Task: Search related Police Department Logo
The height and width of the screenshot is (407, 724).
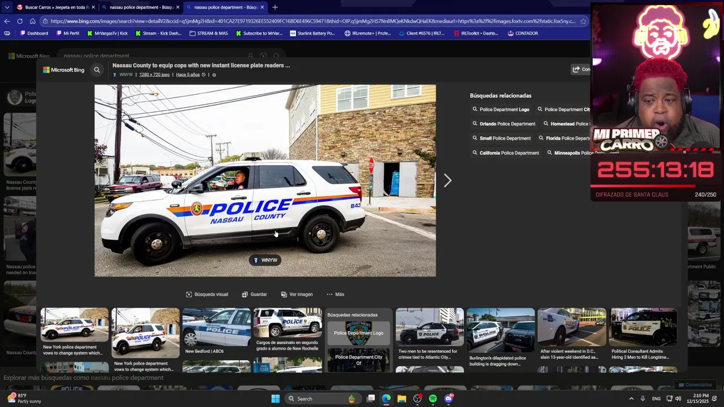Action: [x=501, y=110]
